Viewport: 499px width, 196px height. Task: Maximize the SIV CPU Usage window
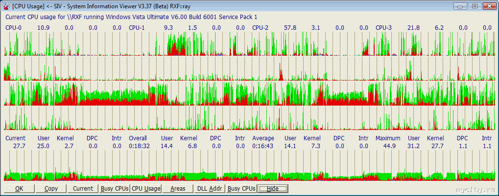(x=475, y=6)
